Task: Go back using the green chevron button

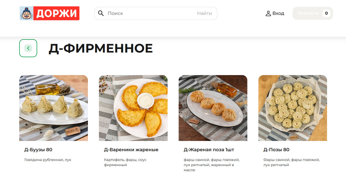Action: point(28,48)
